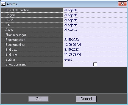Viewport: 128px width, 105px height.
Task: Edit the End date 3/15/2023 value
Action: [x=95, y=50]
